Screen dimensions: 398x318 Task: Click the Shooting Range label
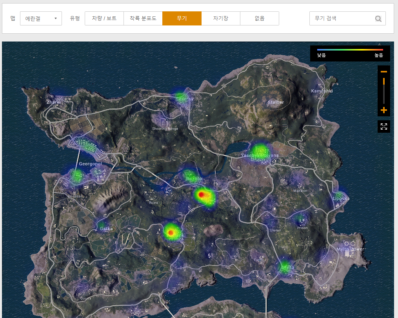[x=165, y=128]
